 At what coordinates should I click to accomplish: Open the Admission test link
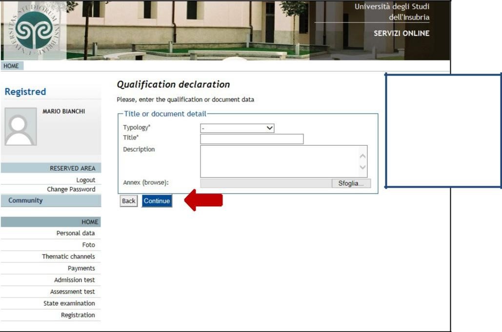[x=75, y=280]
